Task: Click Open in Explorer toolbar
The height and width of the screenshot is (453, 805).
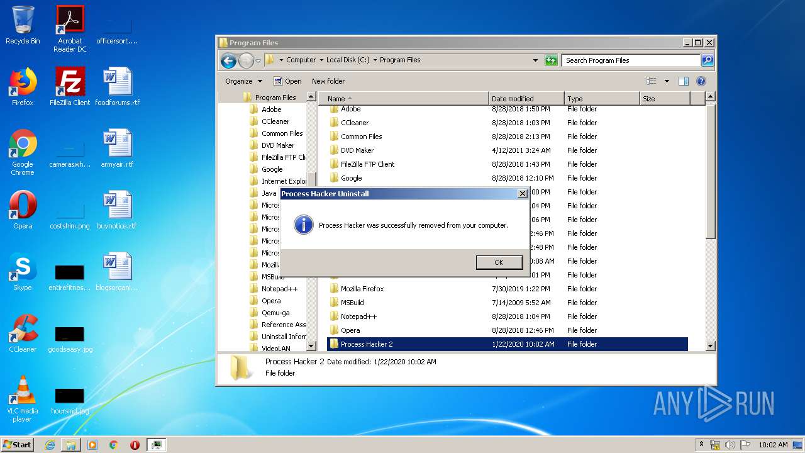Action: [x=287, y=81]
